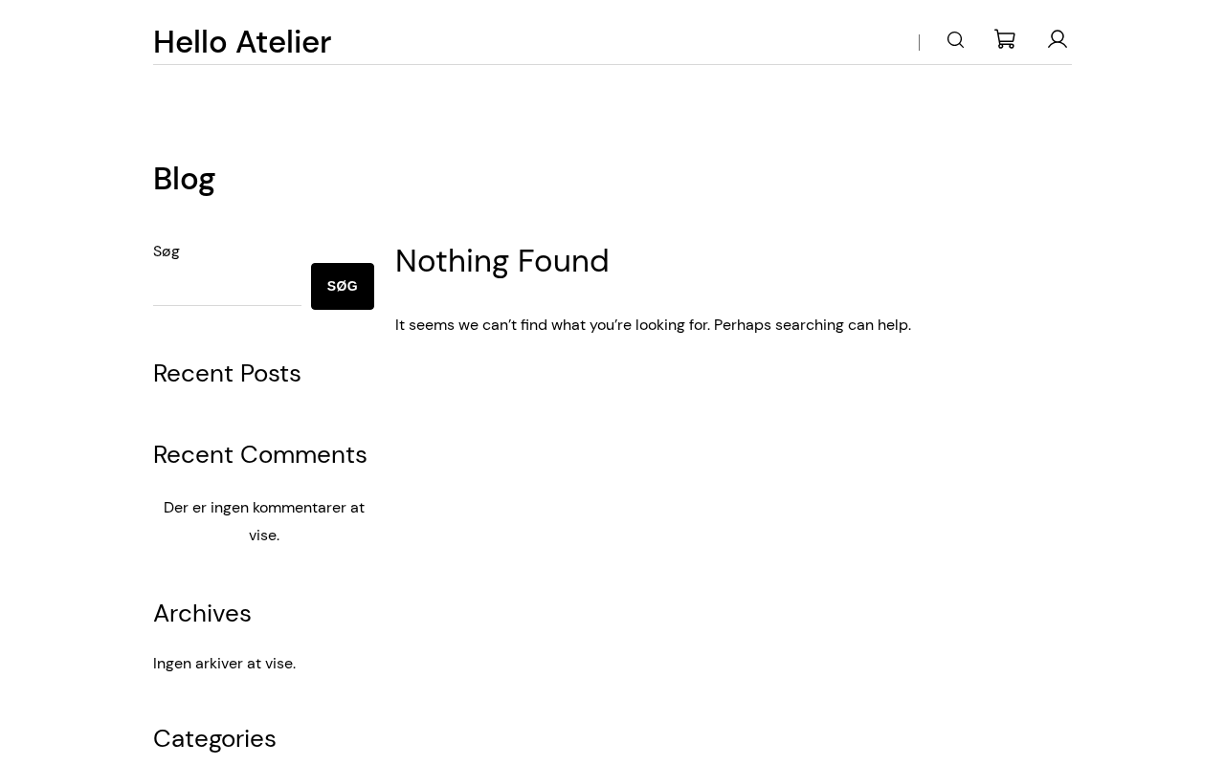Click the 'It seems we can't find' sentence
This screenshot has width=1225, height=765.
pos(552,325)
